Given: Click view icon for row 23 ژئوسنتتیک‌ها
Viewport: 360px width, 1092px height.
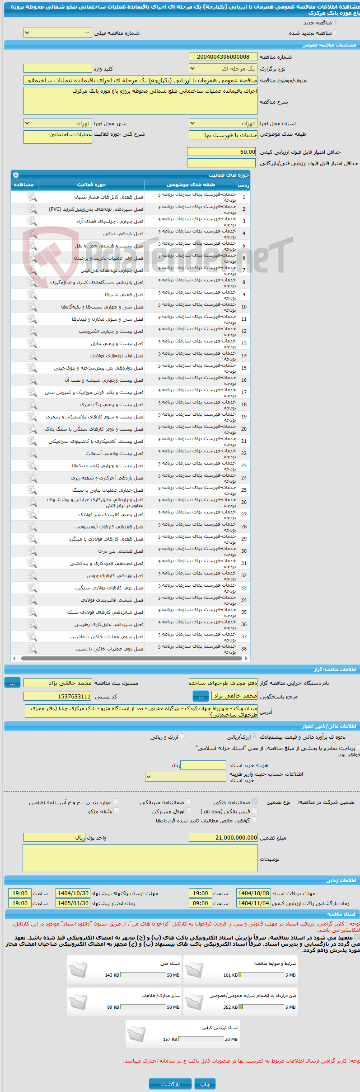Looking at the screenshot, I should 32,465.
